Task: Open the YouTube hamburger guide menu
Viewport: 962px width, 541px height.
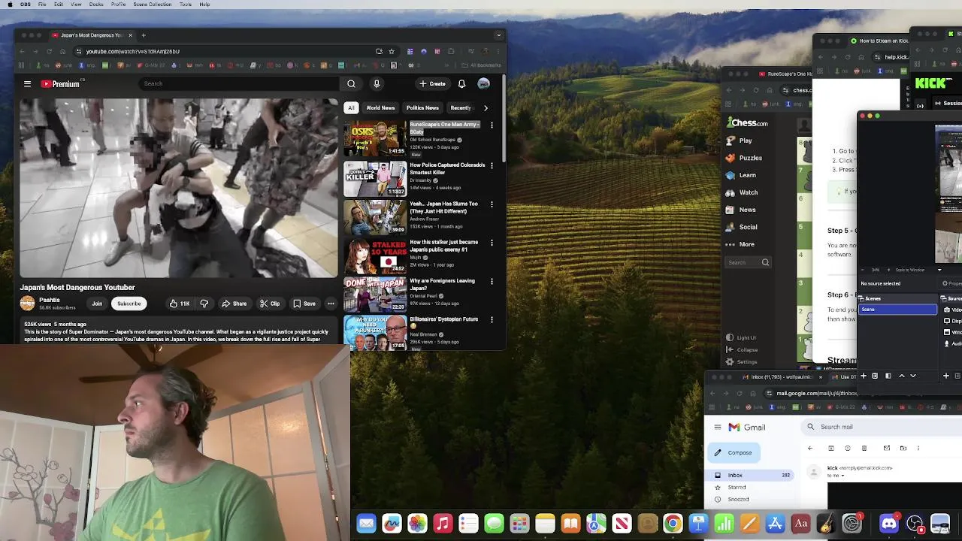Action: [x=27, y=84]
